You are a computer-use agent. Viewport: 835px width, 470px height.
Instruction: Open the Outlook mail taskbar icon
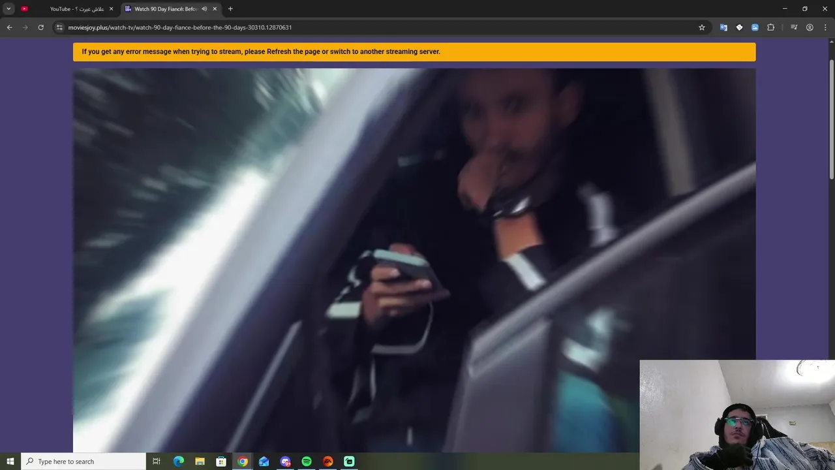tap(264, 462)
